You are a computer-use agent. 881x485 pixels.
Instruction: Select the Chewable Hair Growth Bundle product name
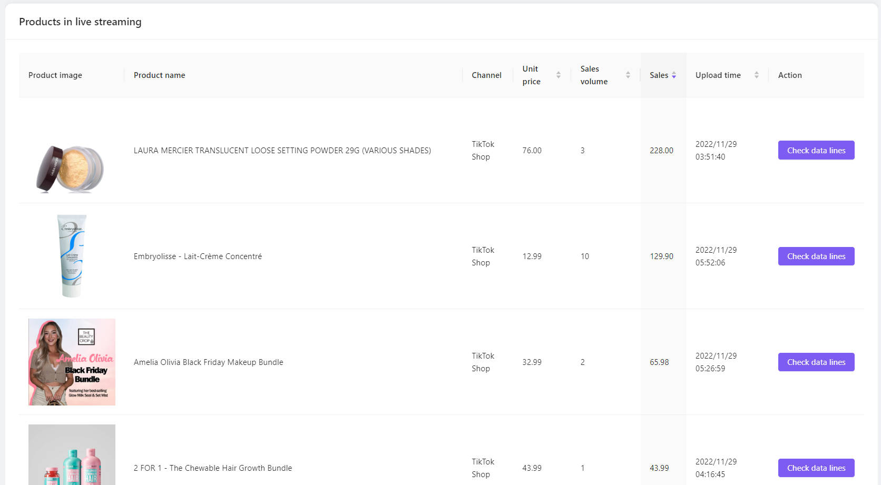(213, 468)
